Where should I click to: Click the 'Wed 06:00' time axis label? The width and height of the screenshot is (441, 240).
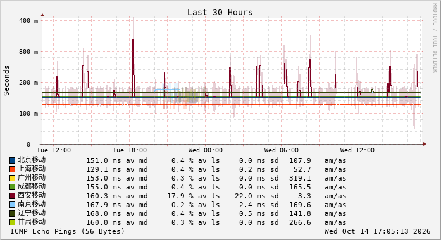[282, 150]
